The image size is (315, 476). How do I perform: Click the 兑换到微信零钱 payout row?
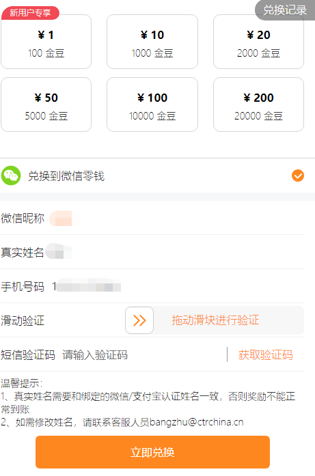pyautogui.click(x=157, y=176)
